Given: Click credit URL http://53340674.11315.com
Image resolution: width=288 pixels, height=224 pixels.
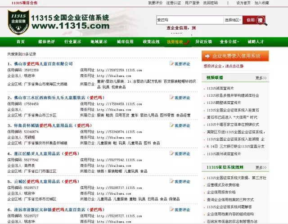Looking at the screenshot, I should (x=119, y=132).
